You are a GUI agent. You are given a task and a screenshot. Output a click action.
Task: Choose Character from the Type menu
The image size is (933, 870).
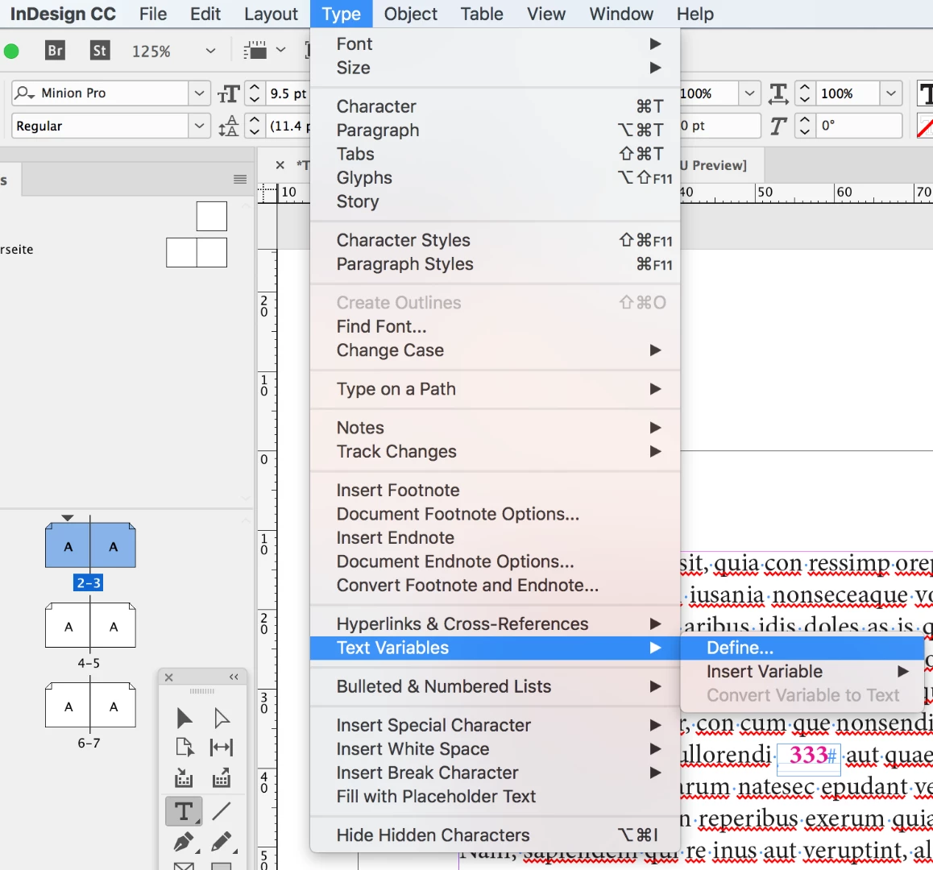(495, 106)
